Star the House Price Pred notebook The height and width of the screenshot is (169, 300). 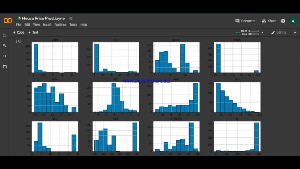(x=71, y=18)
